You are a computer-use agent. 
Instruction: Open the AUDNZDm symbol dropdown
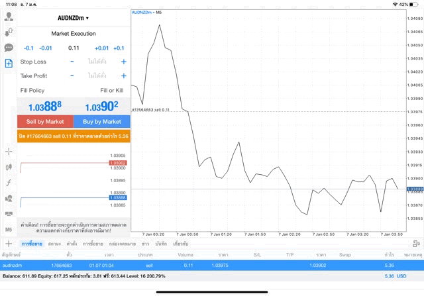click(x=74, y=18)
